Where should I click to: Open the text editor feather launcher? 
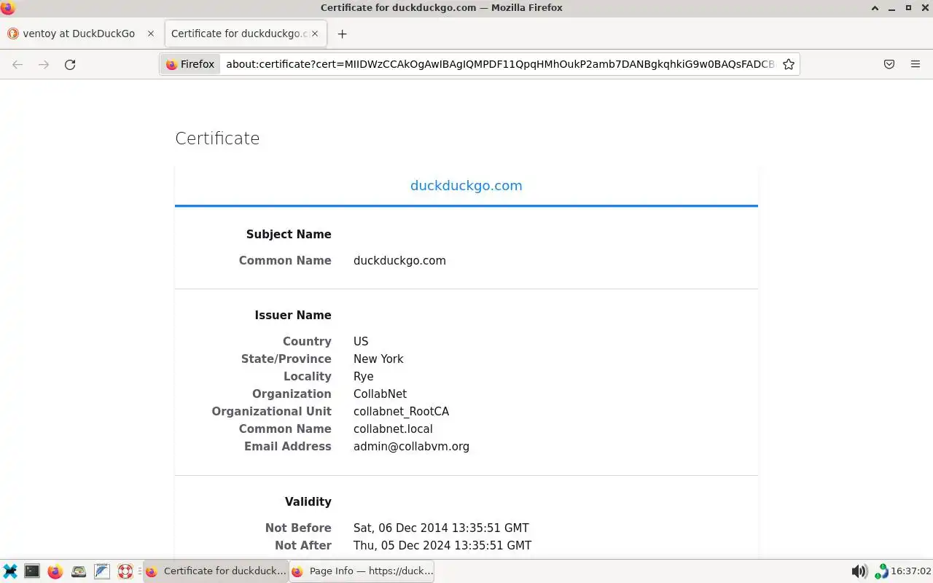point(102,571)
